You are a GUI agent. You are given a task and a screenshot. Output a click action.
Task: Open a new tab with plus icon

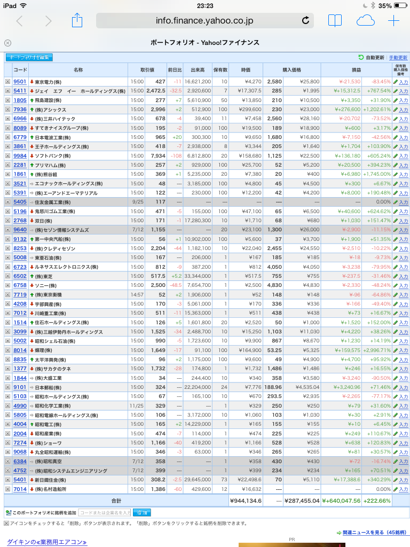pyautogui.click(x=393, y=21)
